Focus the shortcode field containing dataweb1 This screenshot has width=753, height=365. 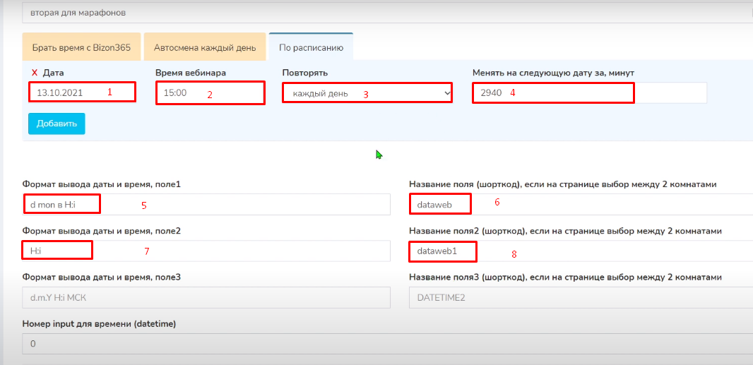579,251
